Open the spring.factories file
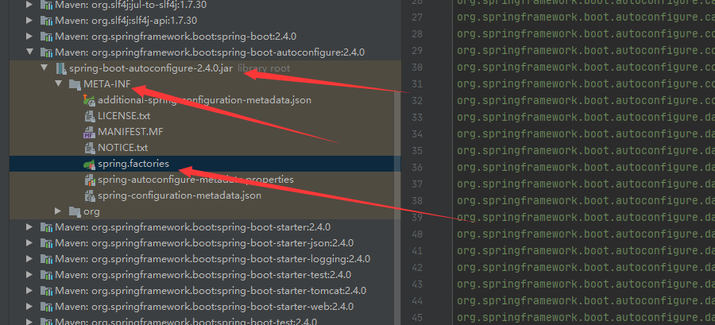This screenshot has height=325, width=715. point(133,164)
